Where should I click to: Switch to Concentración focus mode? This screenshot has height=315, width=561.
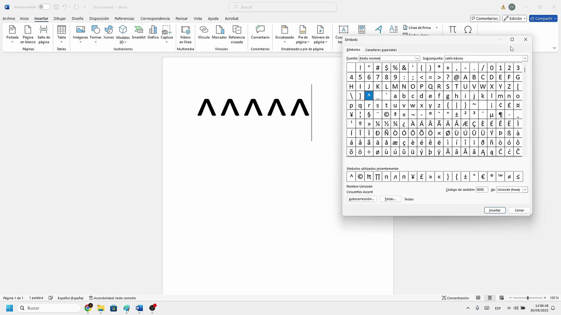coord(455,298)
